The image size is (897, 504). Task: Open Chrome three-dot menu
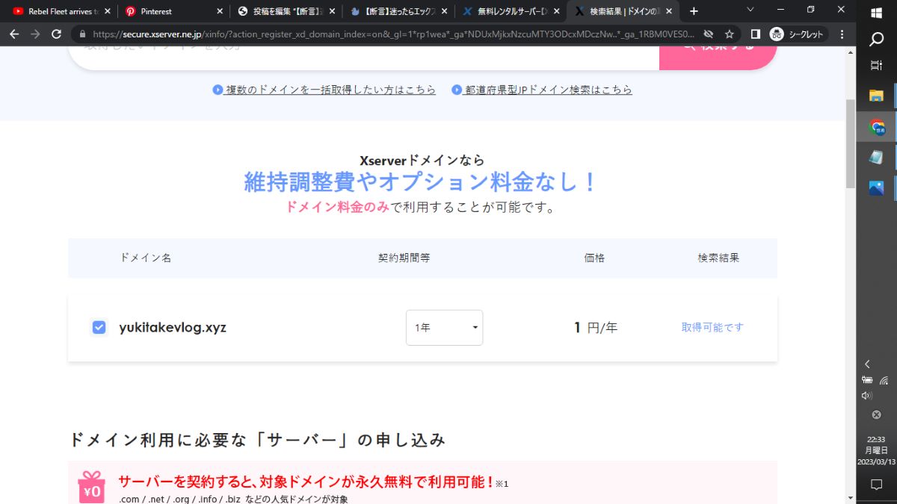point(842,34)
